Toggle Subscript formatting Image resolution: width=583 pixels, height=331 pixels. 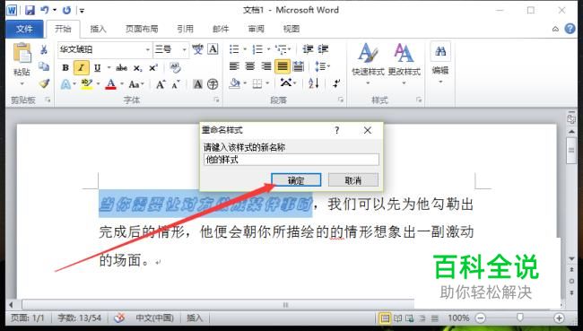(x=137, y=68)
